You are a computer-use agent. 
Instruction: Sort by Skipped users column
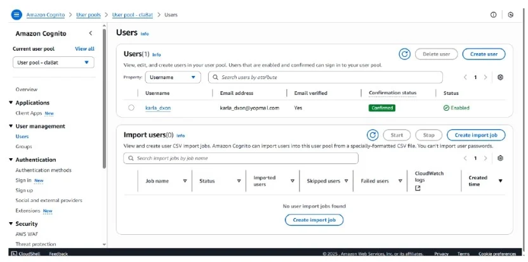coord(346,181)
